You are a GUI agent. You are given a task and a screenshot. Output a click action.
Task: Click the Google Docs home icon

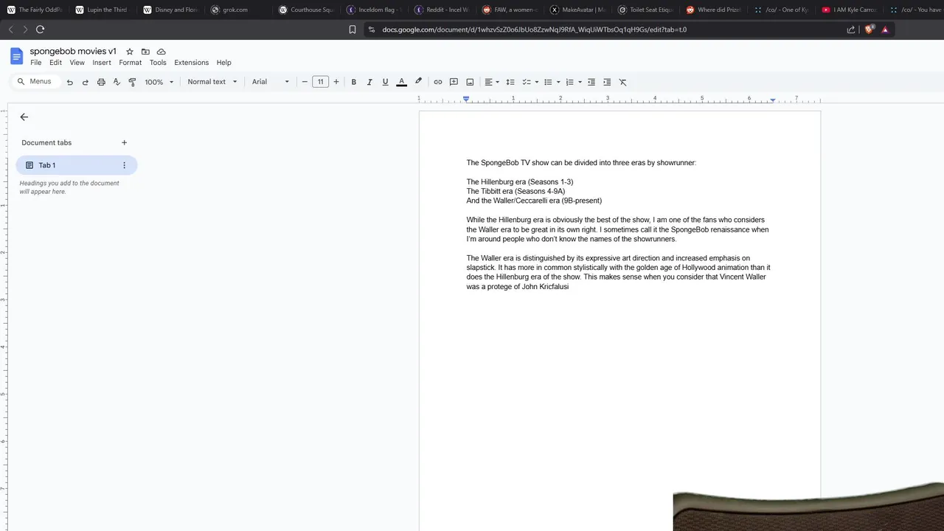tap(16, 56)
